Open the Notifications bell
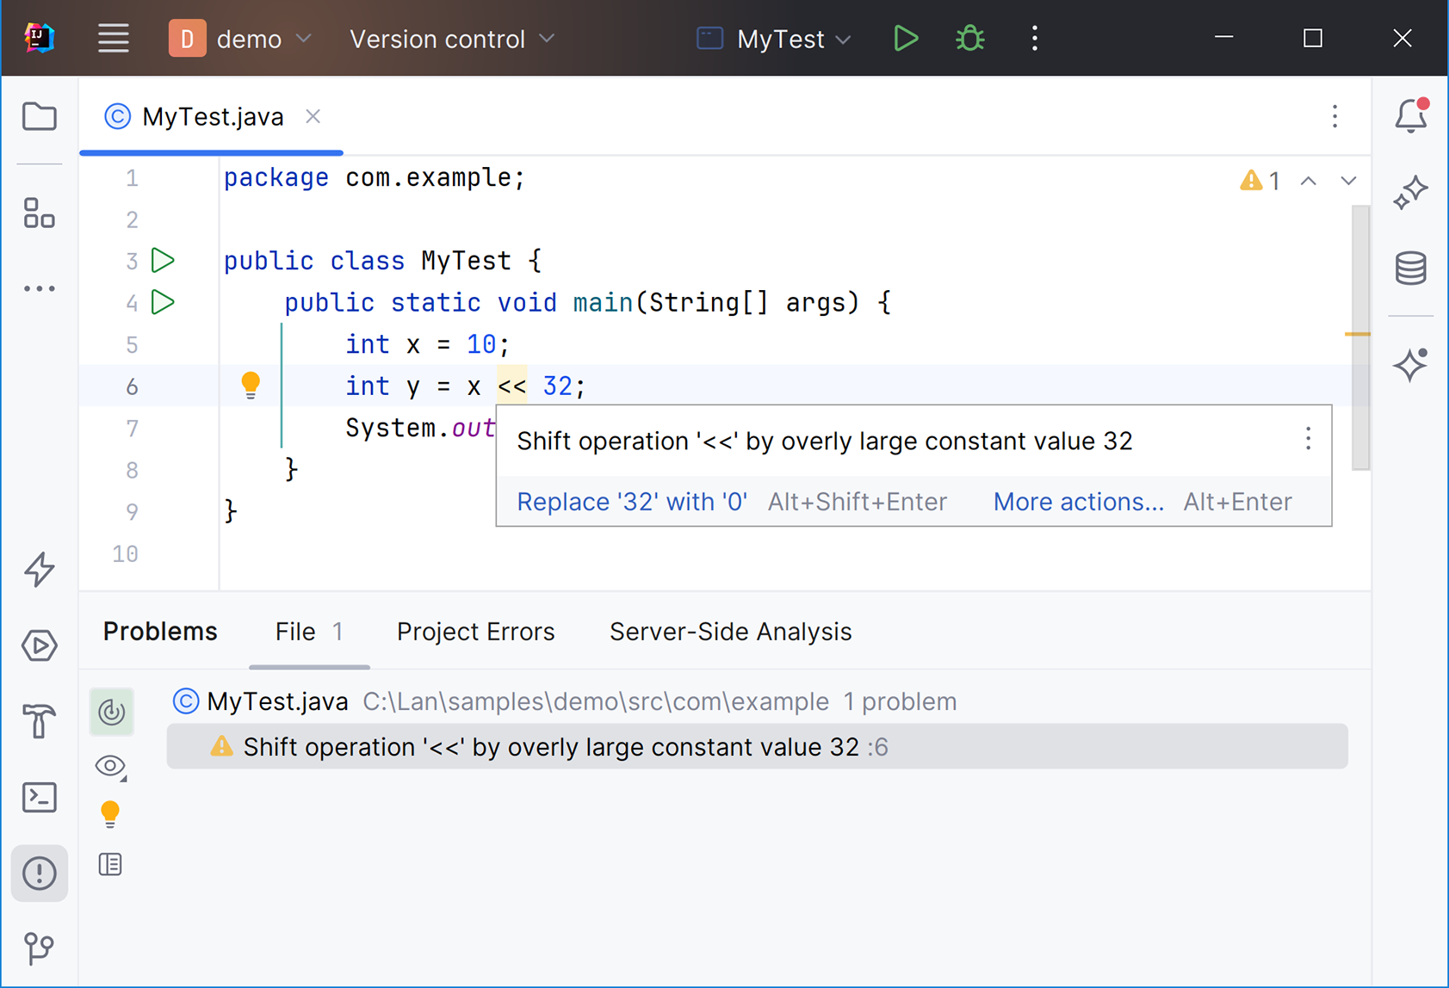Image resolution: width=1449 pixels, height=988 pixels. click(1411, 115)
